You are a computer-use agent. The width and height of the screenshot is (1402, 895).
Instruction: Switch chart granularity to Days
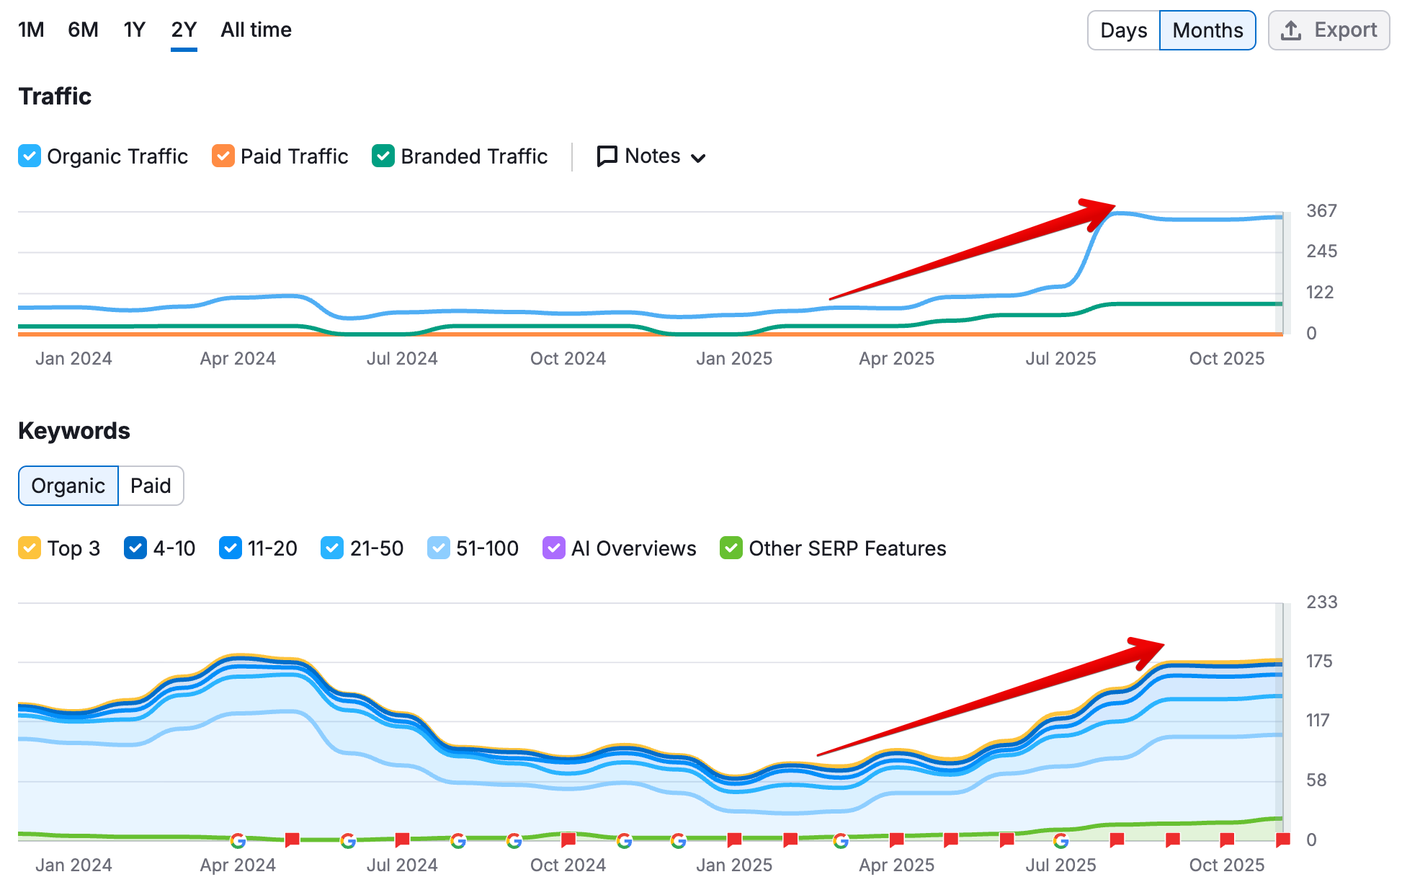(x=1123, y=30)
